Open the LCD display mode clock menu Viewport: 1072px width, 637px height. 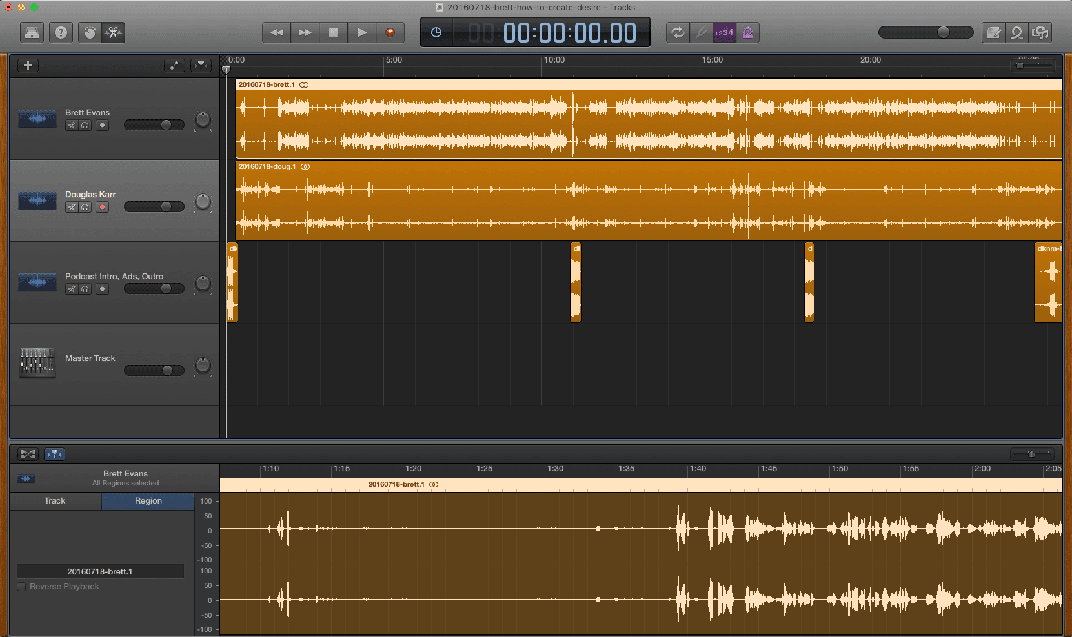click(x=436, y=32)
